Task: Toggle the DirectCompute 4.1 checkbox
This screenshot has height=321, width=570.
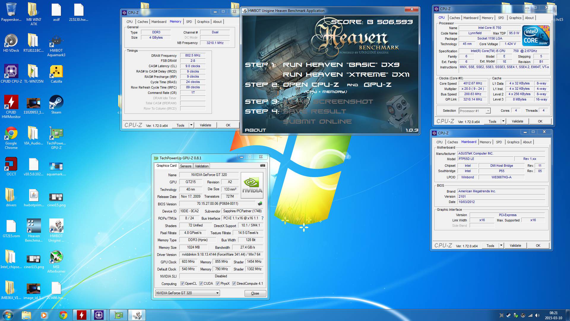Action: click(234, 284)
